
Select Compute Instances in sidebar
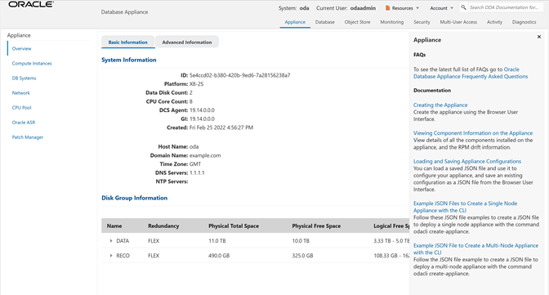[32, 64]
